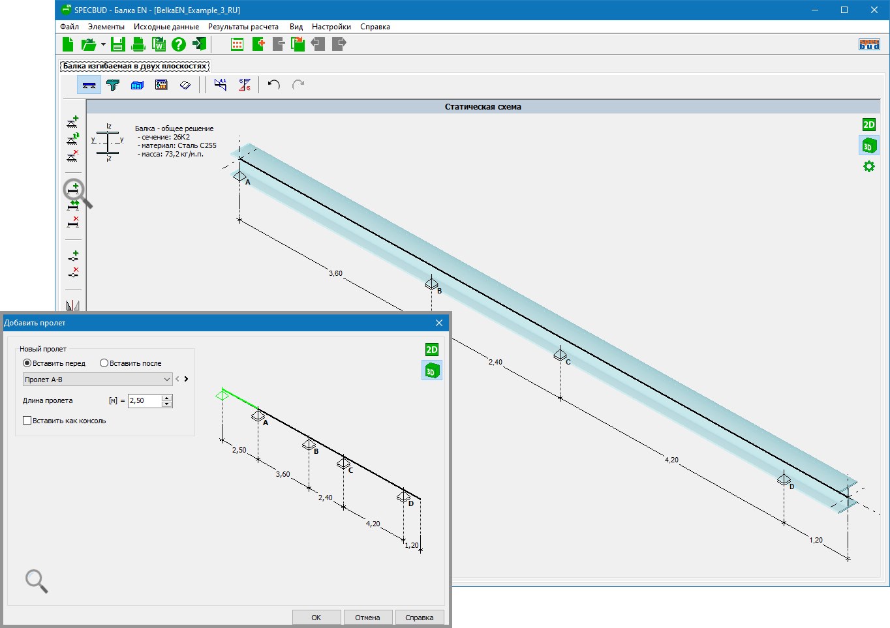The height and width of the screenshot is (628, 890).
Task: Open the green gear view settings
Action: [868, 166]
